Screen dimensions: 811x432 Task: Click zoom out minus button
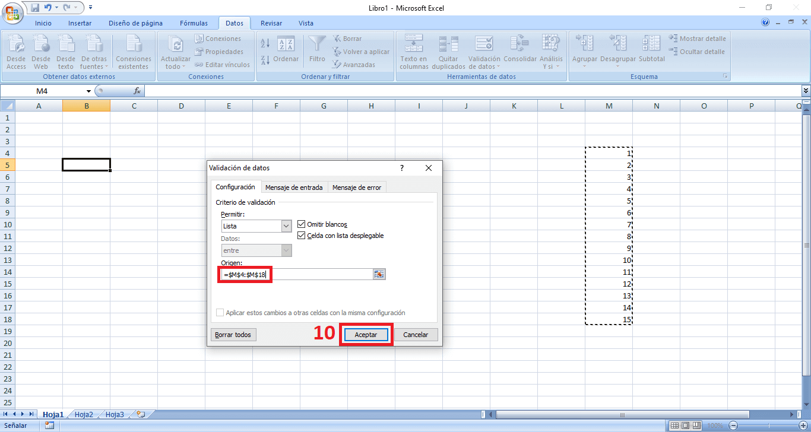tap(734, 426)
